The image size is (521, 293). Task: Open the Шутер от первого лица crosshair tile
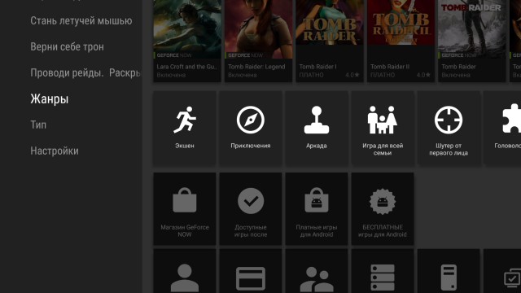pyautogui.click(x=449, y=128)
